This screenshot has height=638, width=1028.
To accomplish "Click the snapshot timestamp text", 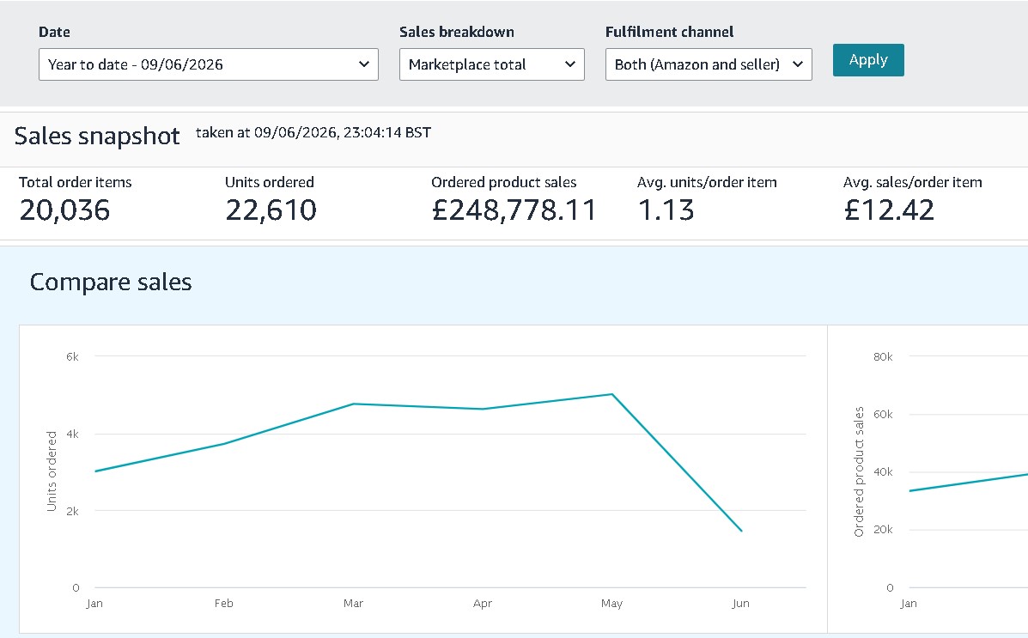I will 313,132.
